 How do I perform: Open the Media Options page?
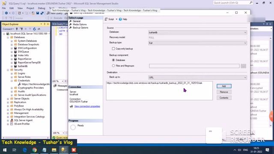click(x=80, y=24)
